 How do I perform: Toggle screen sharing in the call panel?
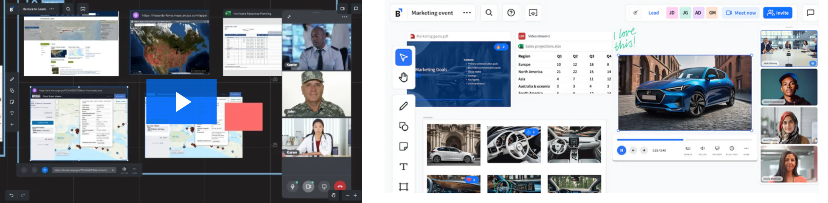[x=324, y=186]
